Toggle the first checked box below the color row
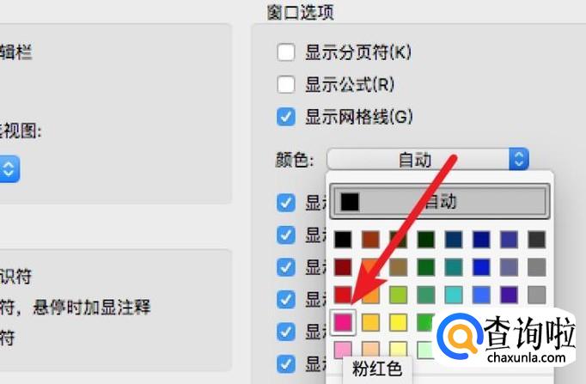Image resolution: width=586 pixels, height=384 pixels. (286, 203)
